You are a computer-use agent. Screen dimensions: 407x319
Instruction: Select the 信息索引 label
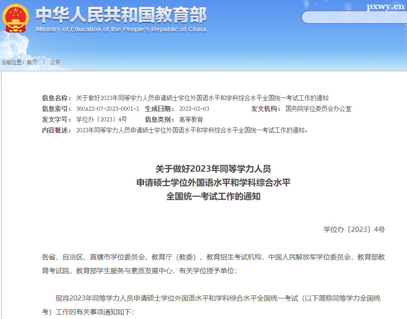(x=57, y=109)
